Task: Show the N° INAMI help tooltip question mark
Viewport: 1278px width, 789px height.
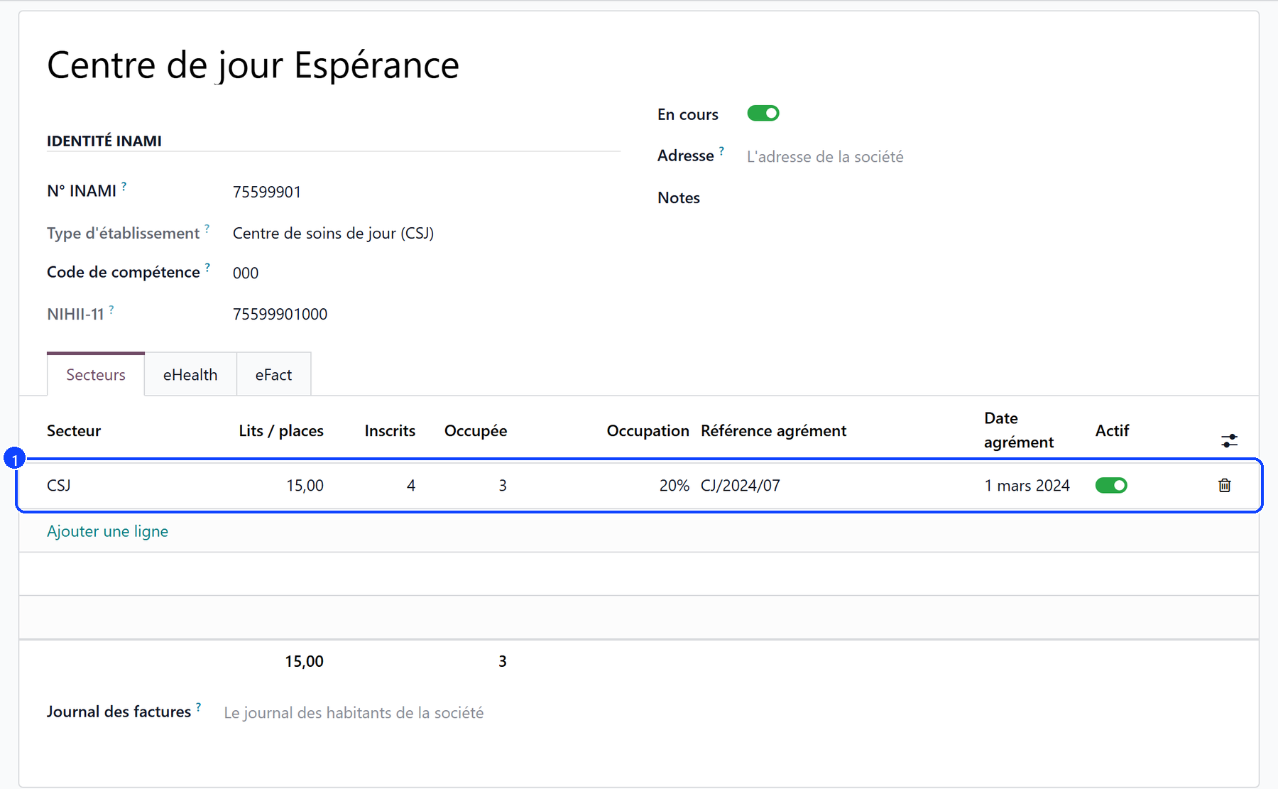Action: click(124, 186)
